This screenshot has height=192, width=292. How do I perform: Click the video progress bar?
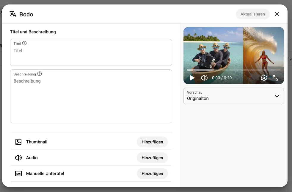[233, 70]
